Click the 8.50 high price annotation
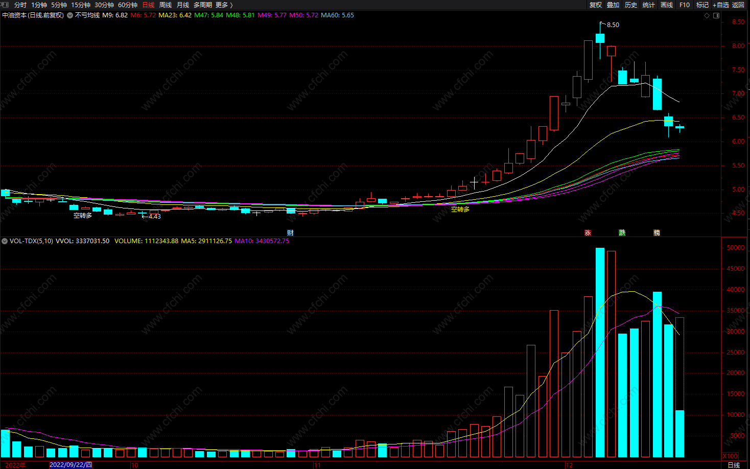This screenshot has width=750, height=469. tap(613, 25)
